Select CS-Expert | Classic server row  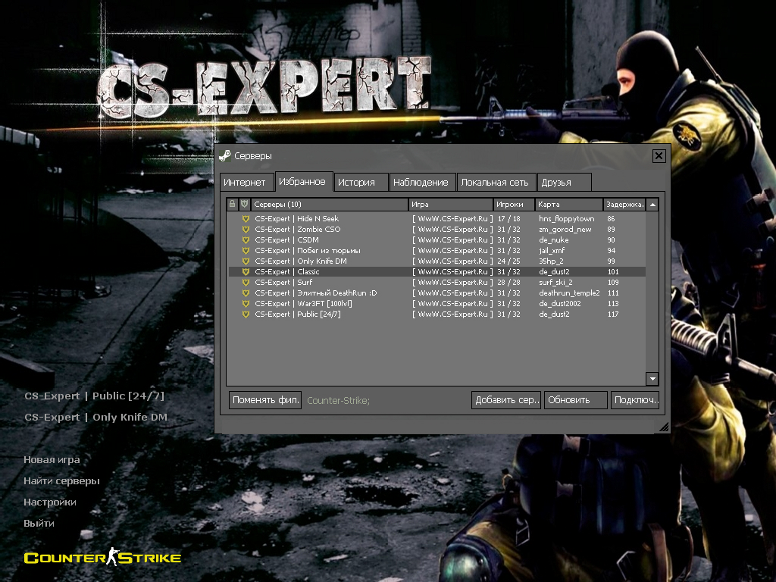point(437,272)
